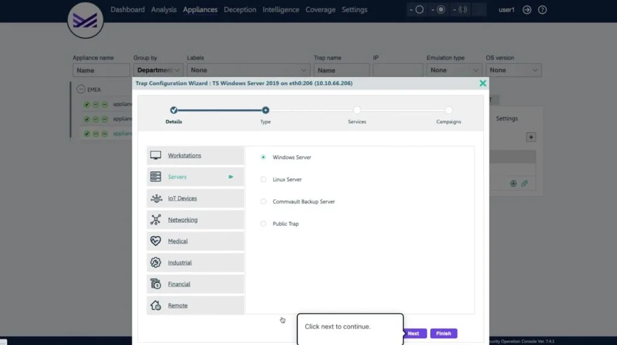
Task: Click the Next button
Action: (415, 333)
